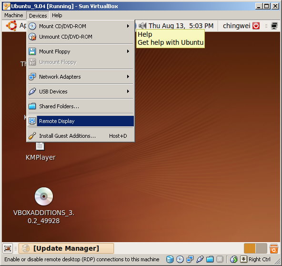
Task: Open the Machine menu
Action: coord(14,15)
